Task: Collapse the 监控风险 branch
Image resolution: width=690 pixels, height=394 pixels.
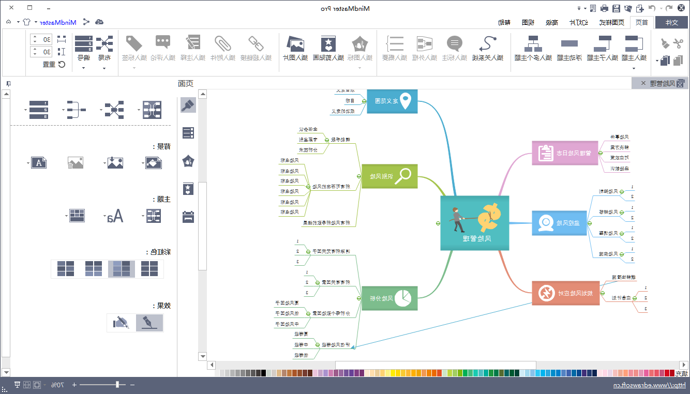Action: tap(590, 223)
